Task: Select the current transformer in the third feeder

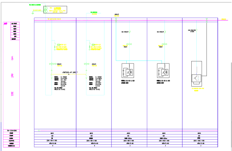Action: pos(129,44)
